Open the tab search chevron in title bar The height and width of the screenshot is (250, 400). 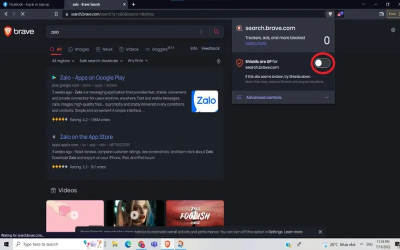(363, 4)
